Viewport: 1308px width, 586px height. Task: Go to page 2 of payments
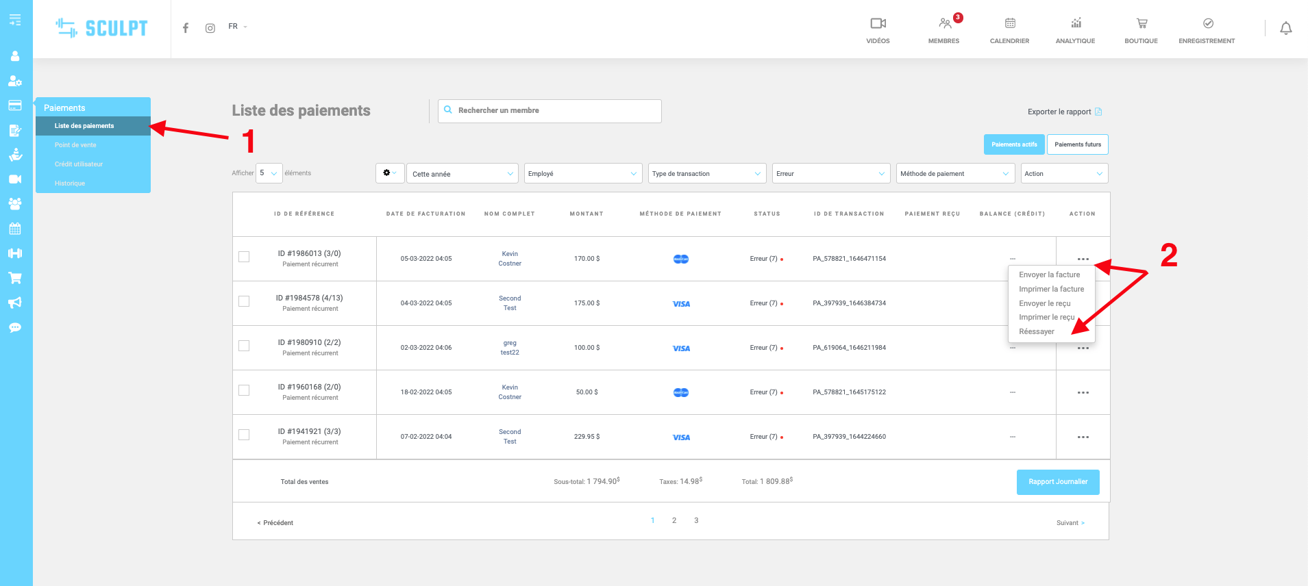pos(674,520)
